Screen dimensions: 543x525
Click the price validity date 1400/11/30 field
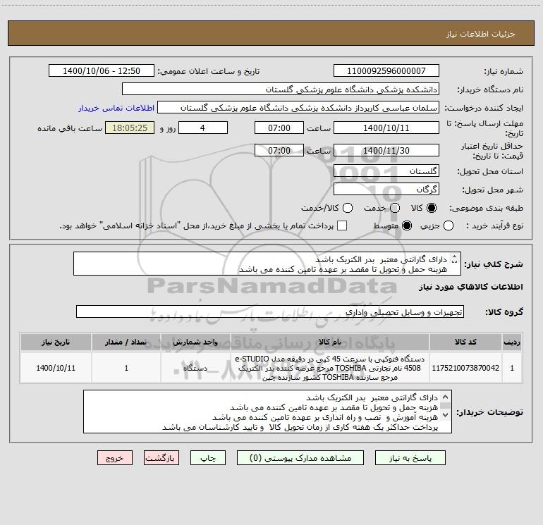click(386, 150)
